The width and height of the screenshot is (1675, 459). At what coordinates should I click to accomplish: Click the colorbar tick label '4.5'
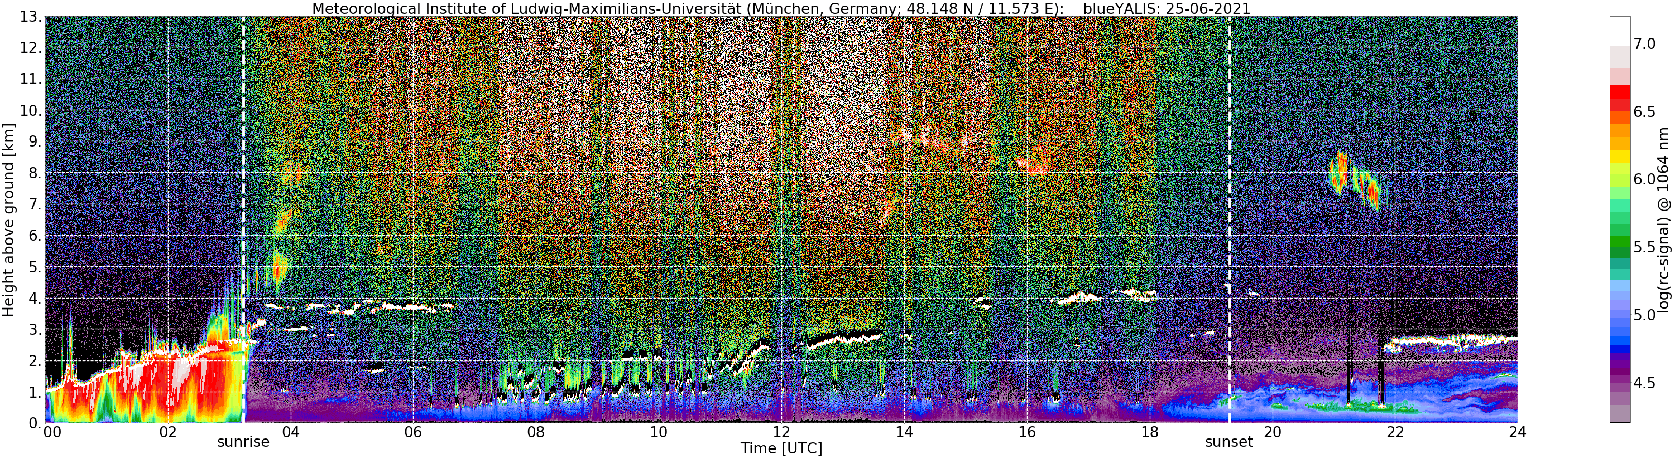click(1645, 383)
